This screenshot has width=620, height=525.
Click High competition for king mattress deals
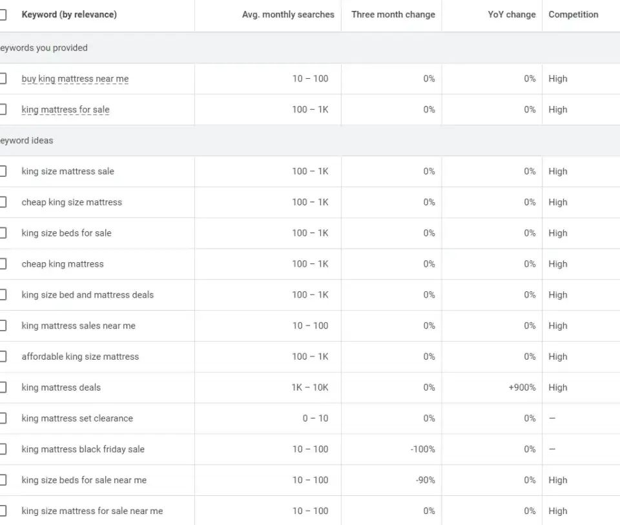(x=557, y=387)
